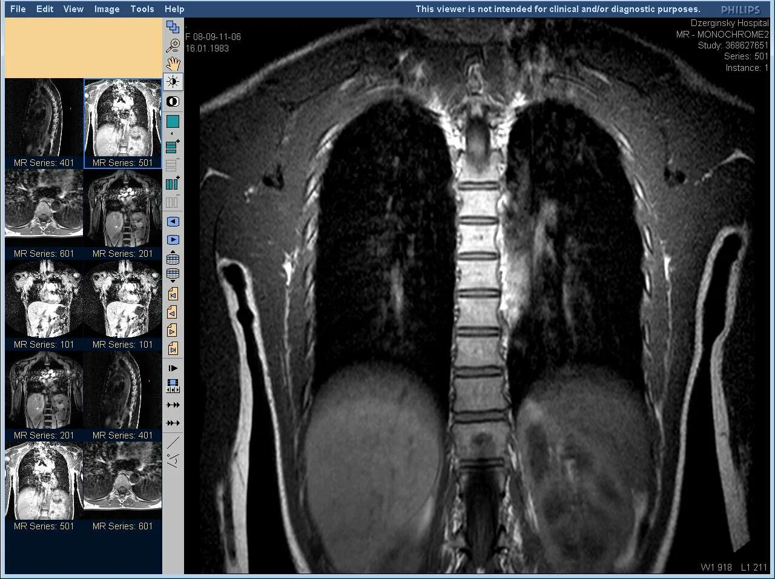
Task: Remove a column from the layout
Action: coord(173,202)
